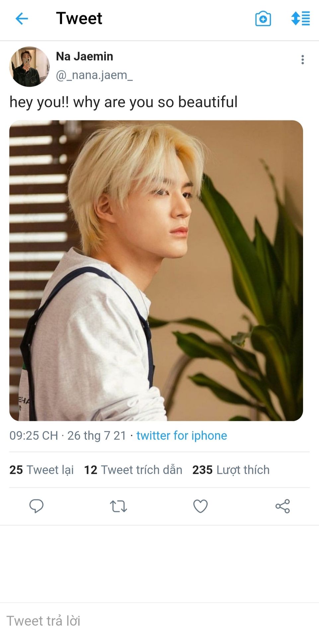Image resolution: width=319 pixels, height=638 pixels.
Task: Tap the sort list icon
Action: (300, 19)
